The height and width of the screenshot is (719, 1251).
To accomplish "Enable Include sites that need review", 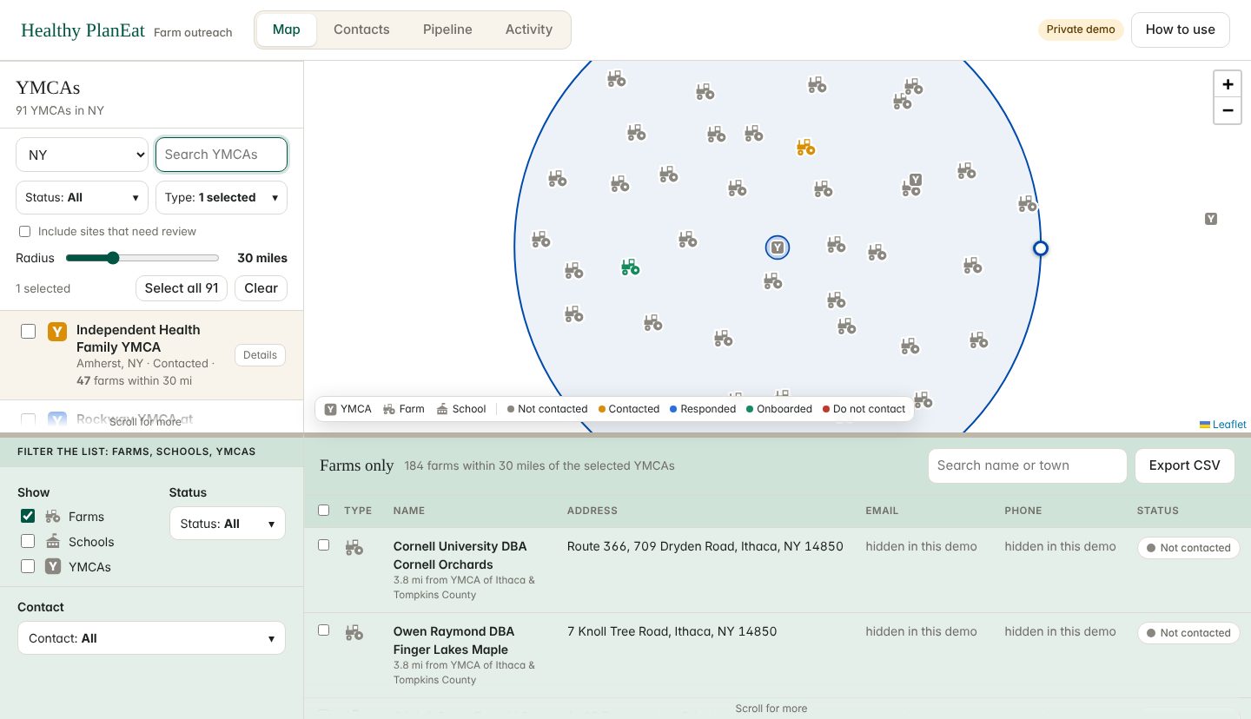I will click(x=24, y=232).
